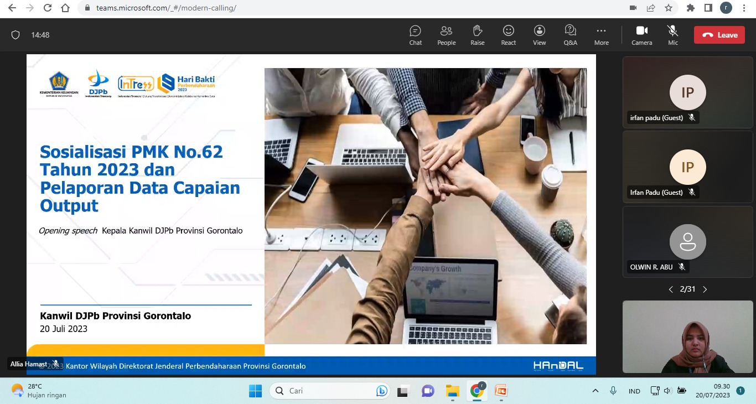Open the View layout options

coord(539,35)
